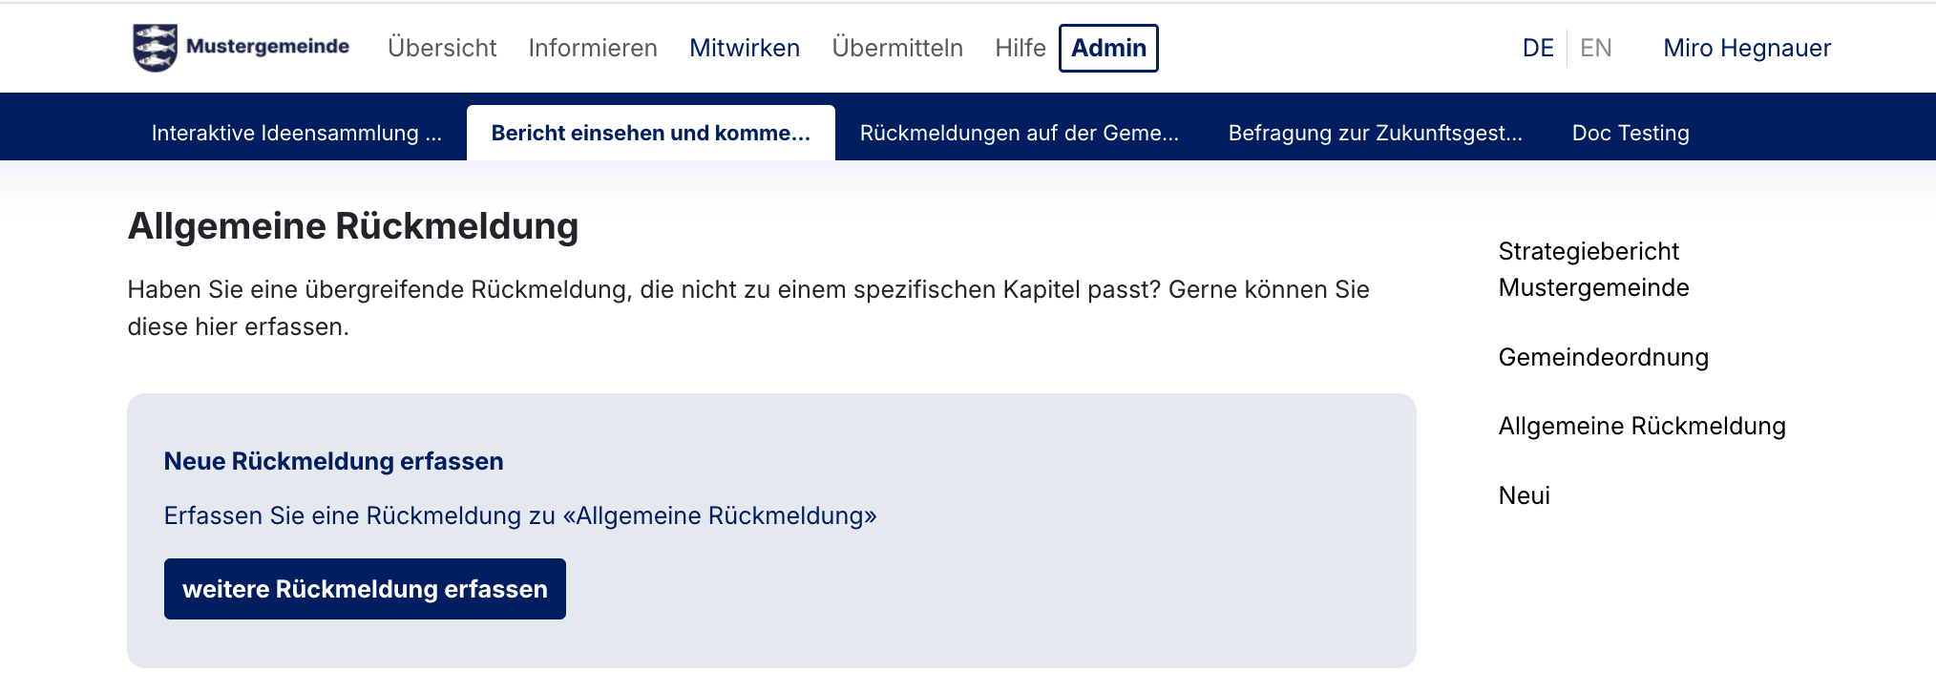Switch to Befragung zur Zukunftsgestaltung tab
Image resolution: width=1936 pixels, height=693 pixels.
(x=1375, y=133)
